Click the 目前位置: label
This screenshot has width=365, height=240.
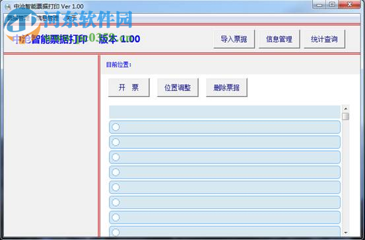coord(119,65)
